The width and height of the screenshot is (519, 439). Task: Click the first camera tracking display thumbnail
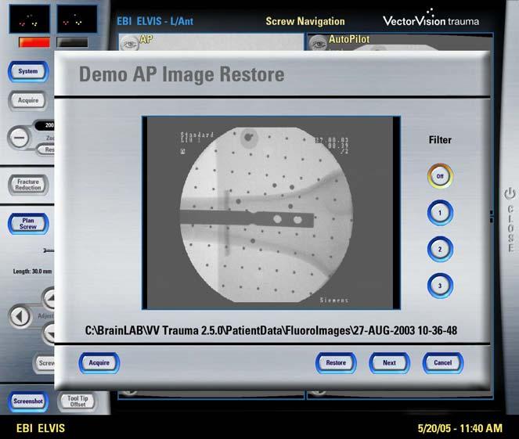coord(30,20)
